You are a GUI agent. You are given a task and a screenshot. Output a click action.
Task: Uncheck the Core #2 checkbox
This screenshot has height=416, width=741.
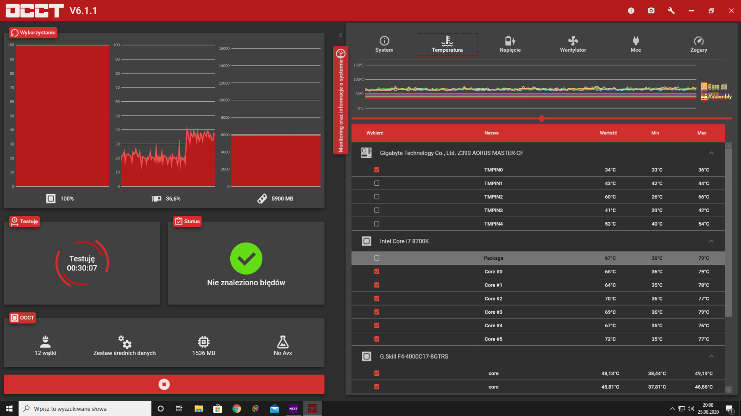377,299
